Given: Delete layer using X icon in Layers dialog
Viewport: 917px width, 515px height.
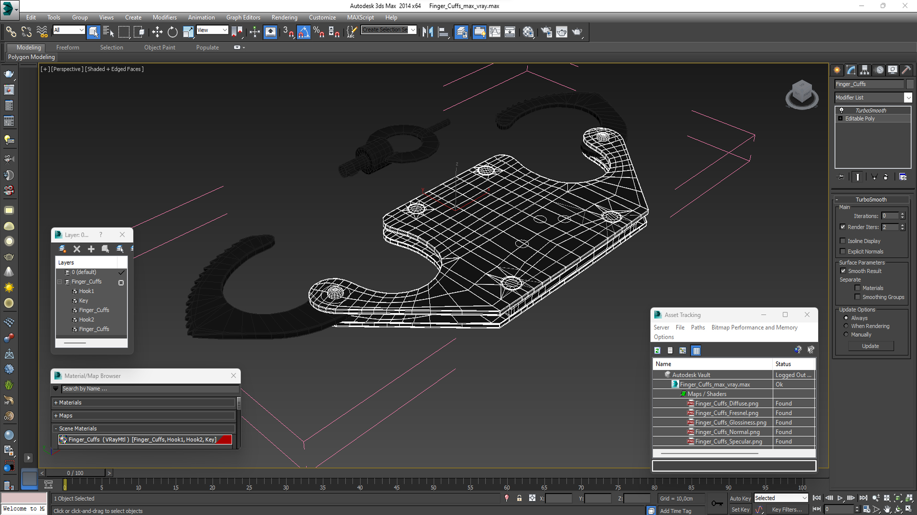Looking at the screenshot, I should pos(77,249).
